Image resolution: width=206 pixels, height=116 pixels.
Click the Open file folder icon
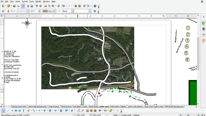pyautogui.click(x=9, y=6)
